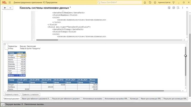Click Сохранить эталон button

coord(12,95)
